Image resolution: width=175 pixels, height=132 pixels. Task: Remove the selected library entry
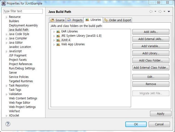click(x=151, y=84)
